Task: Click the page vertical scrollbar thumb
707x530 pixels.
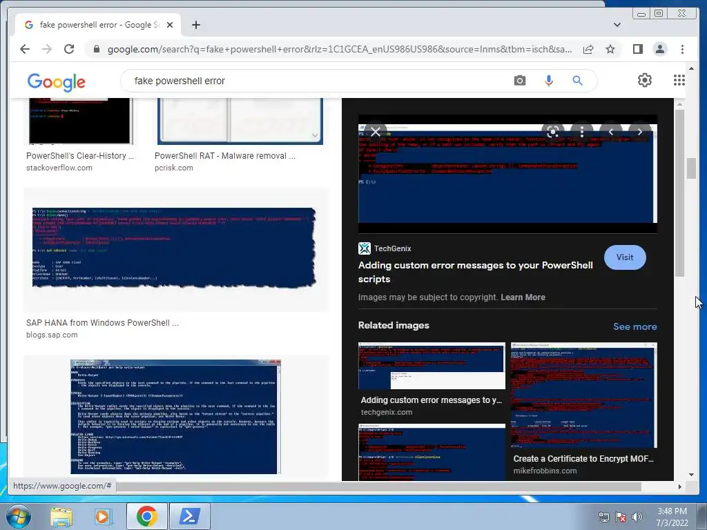Action: [691, 168]
